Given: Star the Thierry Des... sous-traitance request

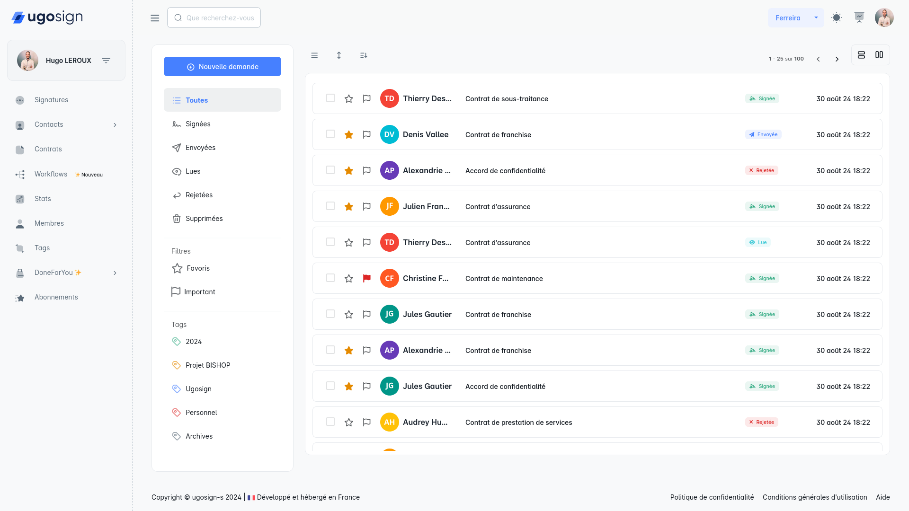Looking at the screenshot, I should tap(349, 99).
